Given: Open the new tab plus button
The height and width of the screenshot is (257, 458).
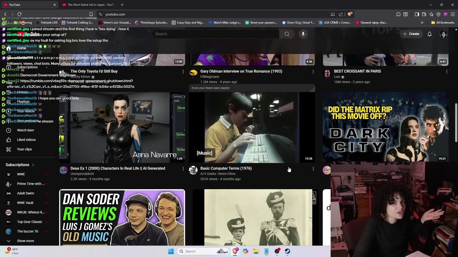Looking at the screenshot, I should tap(122, 5).
